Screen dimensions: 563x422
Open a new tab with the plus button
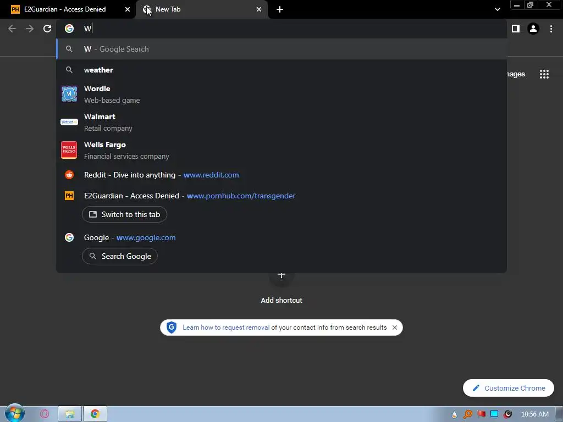(280, 9)
